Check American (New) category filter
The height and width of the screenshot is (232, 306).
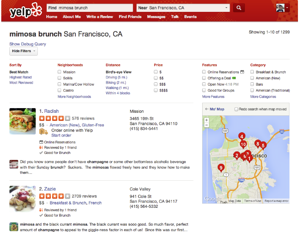[x=252, y=78]
